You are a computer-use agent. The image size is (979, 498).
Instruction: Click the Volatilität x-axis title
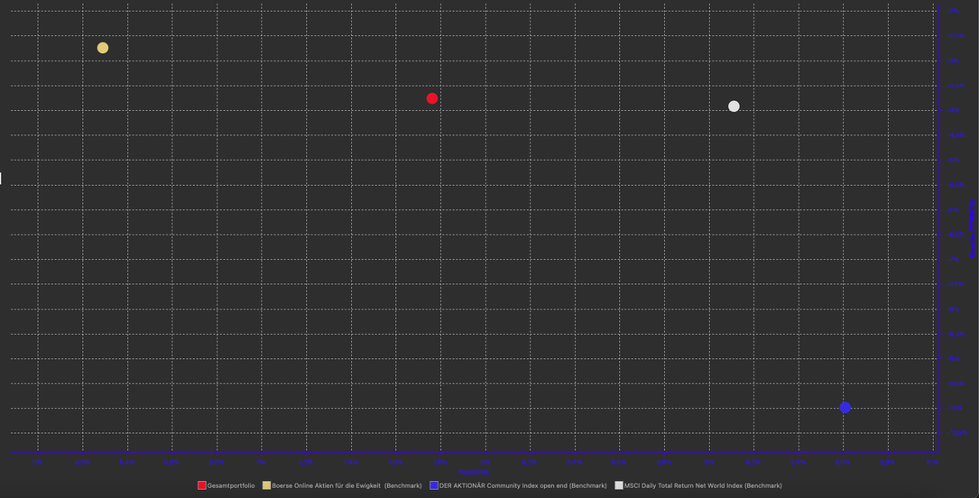pos(475,472)
